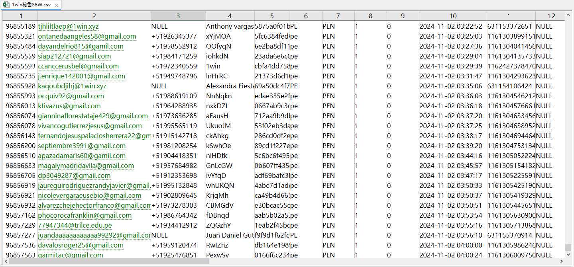Click timestamp 2024-11-02 03:39:20
This screenshot has width=574, height=267.
click(450, 146)
